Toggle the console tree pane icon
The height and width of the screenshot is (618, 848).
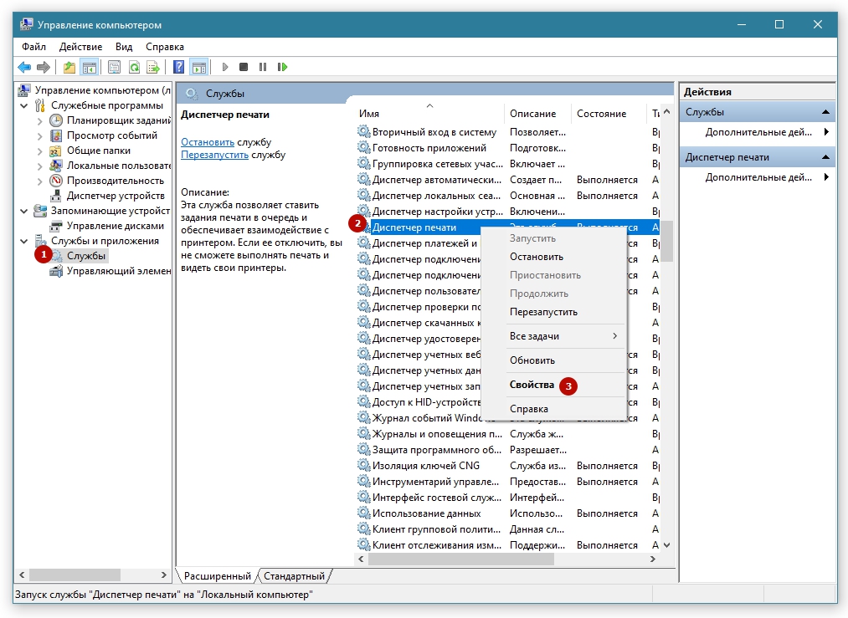(x=90, y=67)
